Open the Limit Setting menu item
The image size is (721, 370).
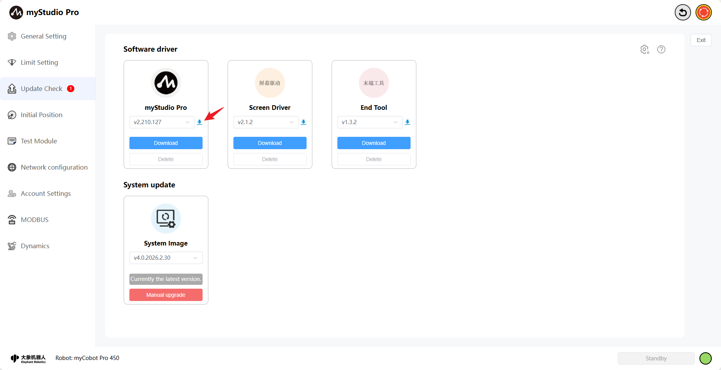(x=39, y=62)
